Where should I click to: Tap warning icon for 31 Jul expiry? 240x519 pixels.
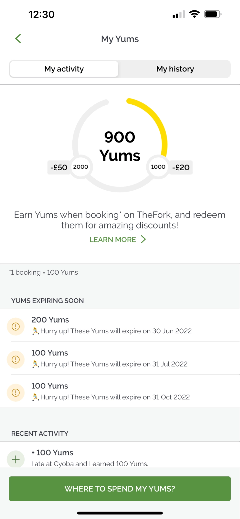[16, 359]
